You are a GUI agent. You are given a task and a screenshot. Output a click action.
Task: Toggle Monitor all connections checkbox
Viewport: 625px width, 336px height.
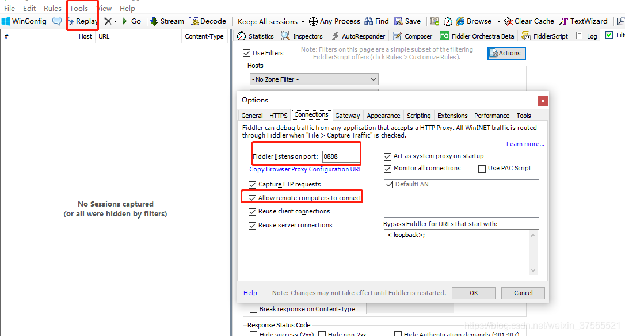coord(387,169)
